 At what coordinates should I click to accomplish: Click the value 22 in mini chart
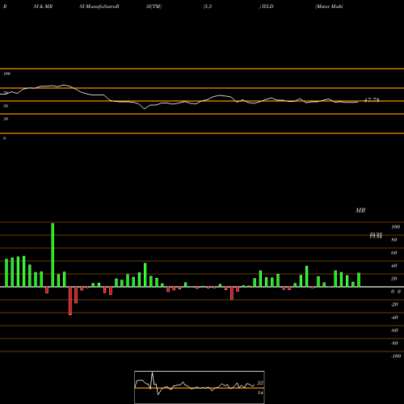point(260,383)
